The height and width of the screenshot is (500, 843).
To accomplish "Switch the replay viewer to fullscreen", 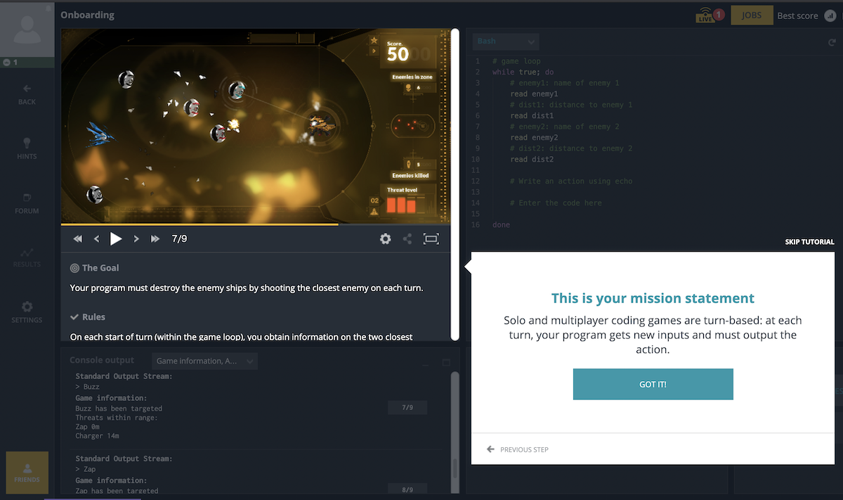I will tap(431, 239).
